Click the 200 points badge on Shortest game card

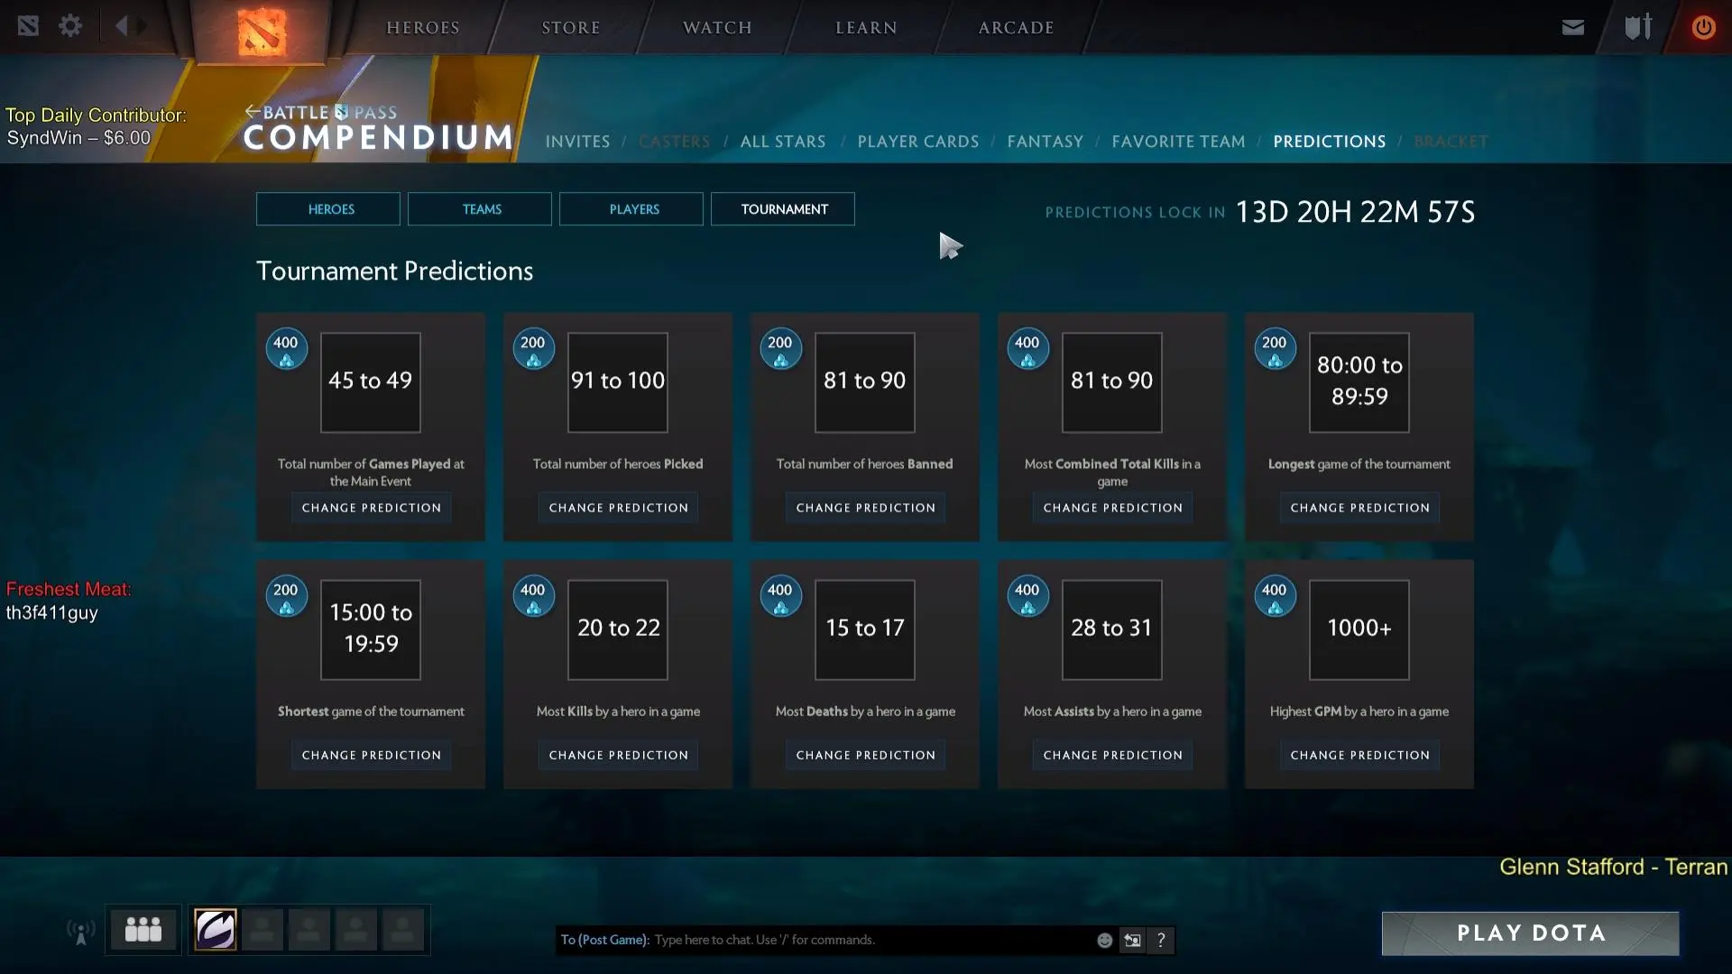click(x=286, y=596)
